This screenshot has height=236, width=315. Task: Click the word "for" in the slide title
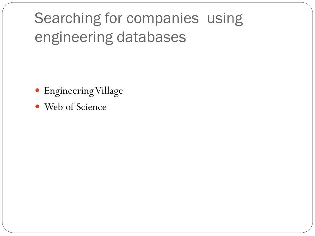(114, 18)
